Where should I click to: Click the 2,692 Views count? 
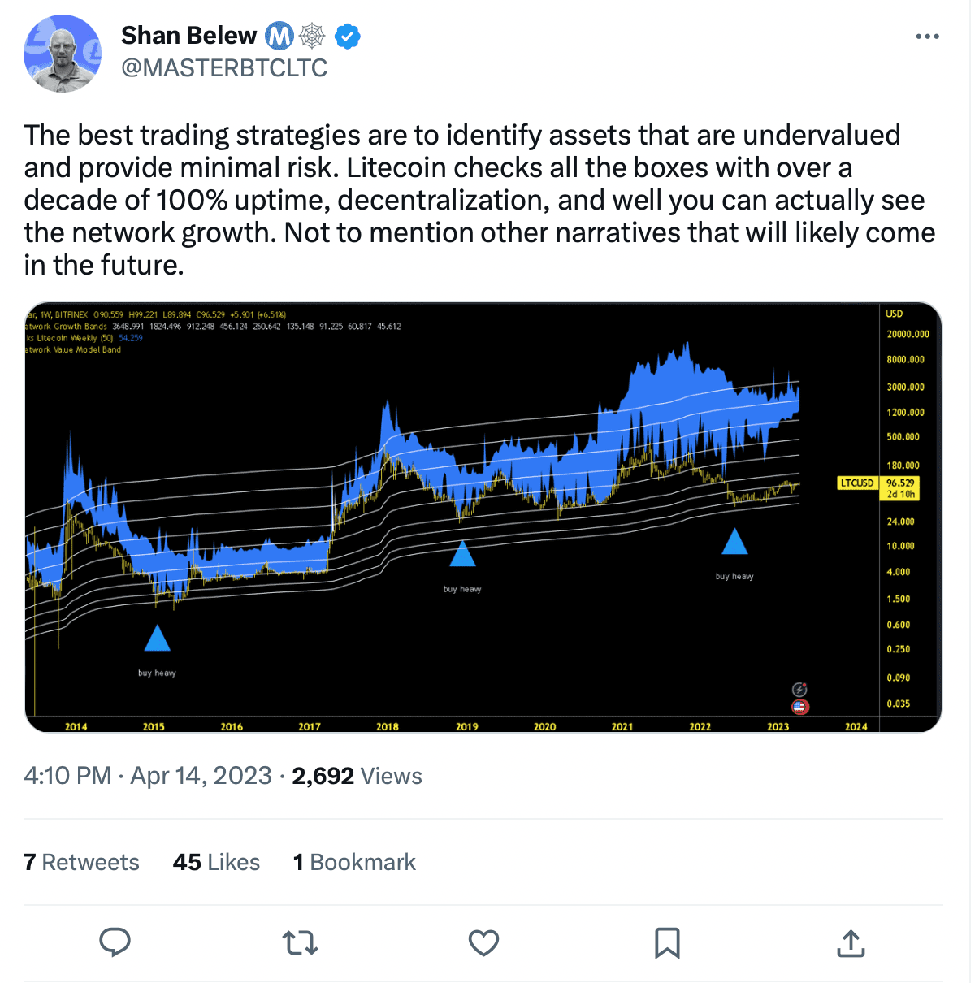click(x=357, y=776)
